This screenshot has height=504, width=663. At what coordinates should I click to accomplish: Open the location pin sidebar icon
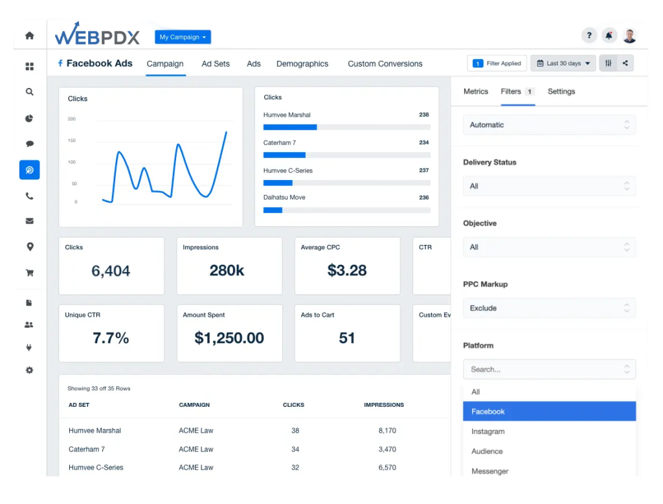(30, 247)
